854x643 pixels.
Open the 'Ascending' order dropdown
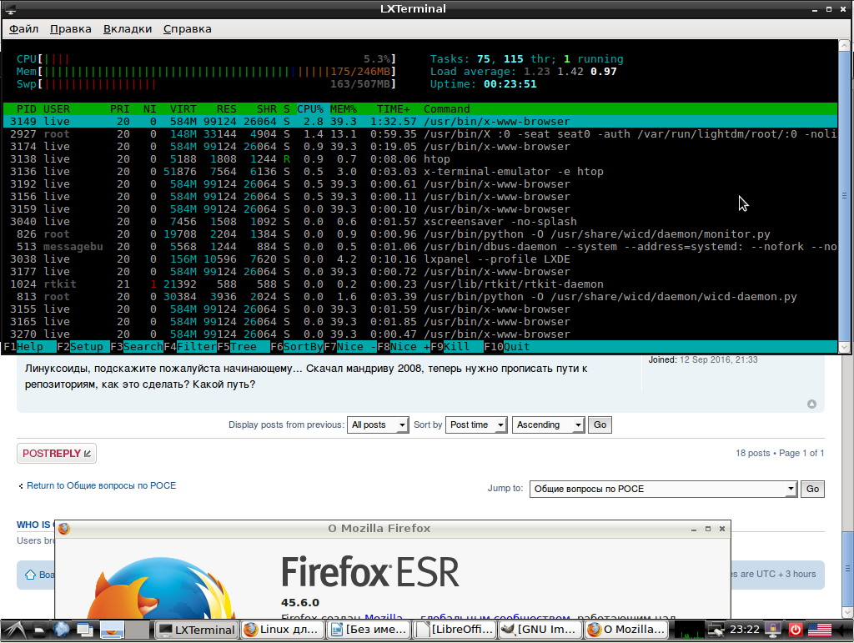click(x=548, y=424)
